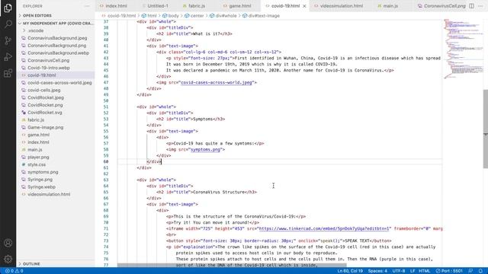Click line number 63 in the gutter
Image resolution: width=488 pixels, height=274 pixels.
point(106,180)
